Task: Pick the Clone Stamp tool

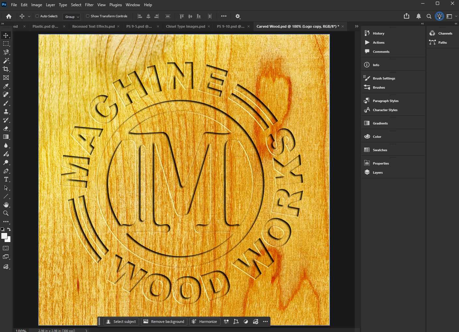Action: pyautogui.click(x=6, y=112)
